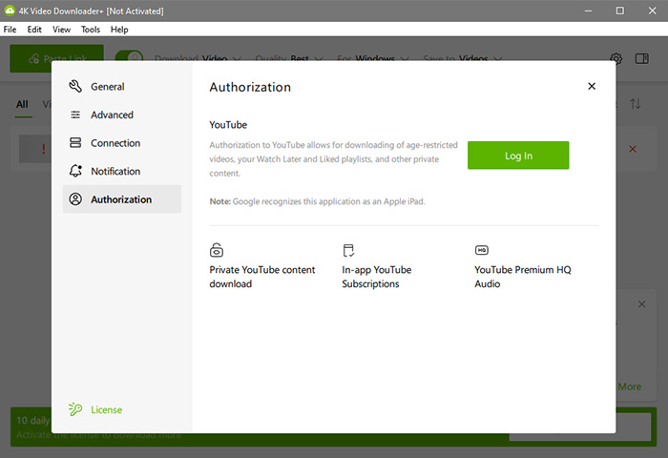Select the All downloads tab

coord(22,104)
